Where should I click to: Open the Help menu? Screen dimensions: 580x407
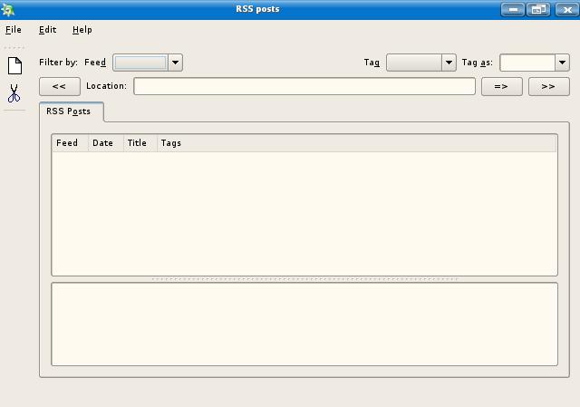tap(82, 30)
